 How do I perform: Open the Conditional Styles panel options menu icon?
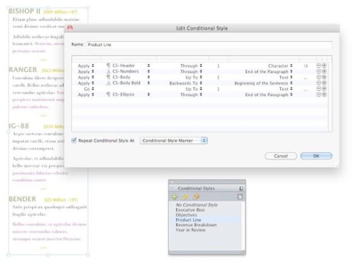[x=241, y=188]
